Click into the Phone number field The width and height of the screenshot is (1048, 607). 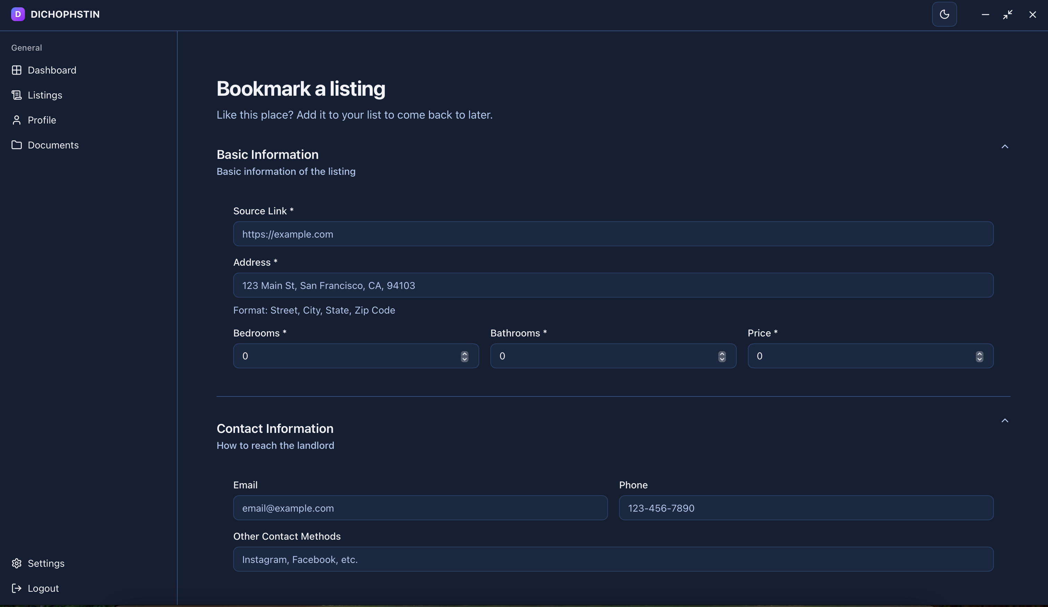[x=806, y=508]
